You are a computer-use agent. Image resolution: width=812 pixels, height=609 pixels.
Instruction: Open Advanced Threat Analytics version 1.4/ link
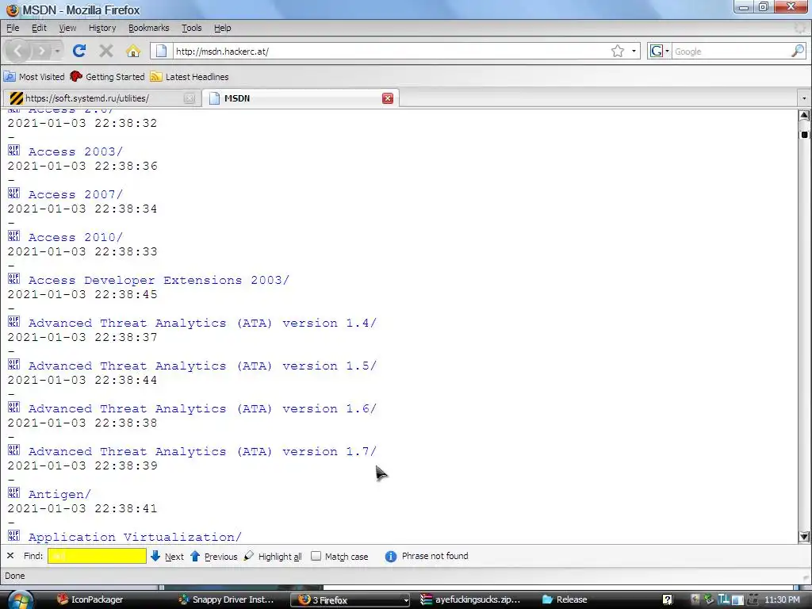click(202, 324)
